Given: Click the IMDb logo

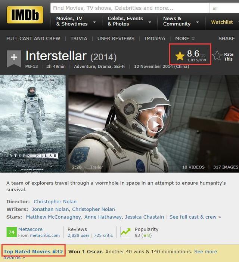Looking at the screenshot, I should click(x=25, y=15).
